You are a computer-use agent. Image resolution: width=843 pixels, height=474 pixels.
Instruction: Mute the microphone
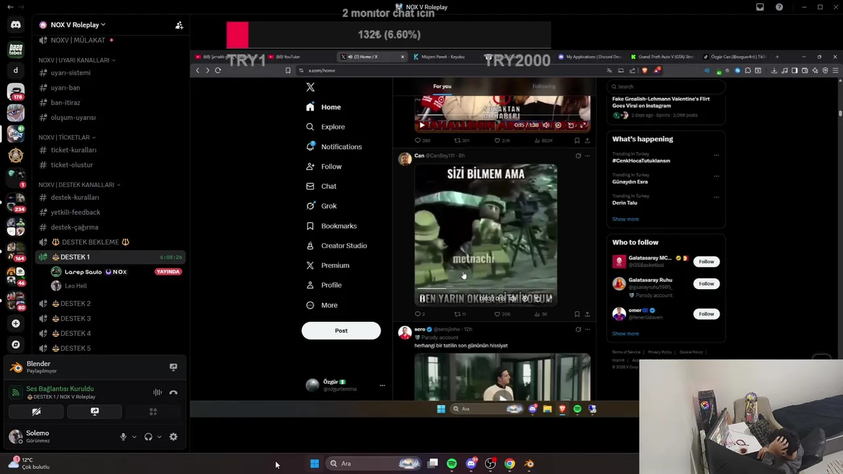(123, 436)
